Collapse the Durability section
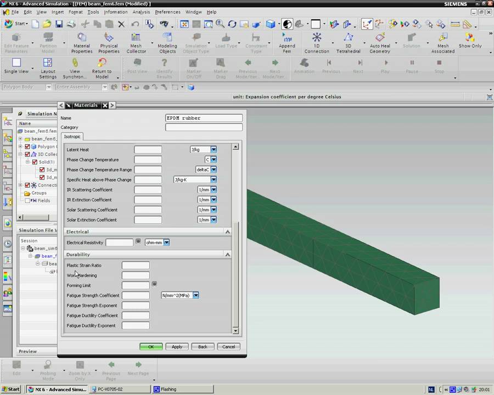Viewport: 494px width, 395px height. coord(227,255)
